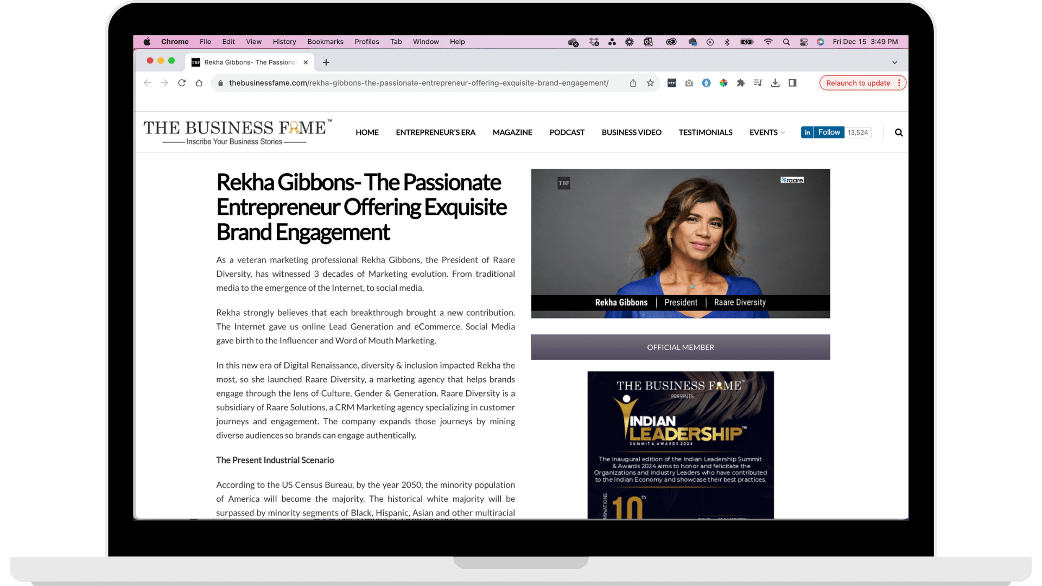Expand the tab search chevron
This screenshot has height=586, width=1042.
(895, 62)
